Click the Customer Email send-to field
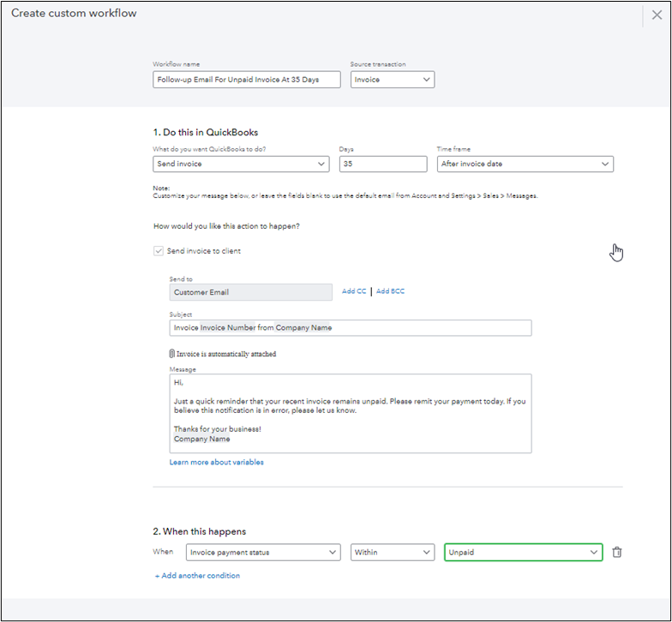This screenshot has height=622, width=672. point(250,292)
